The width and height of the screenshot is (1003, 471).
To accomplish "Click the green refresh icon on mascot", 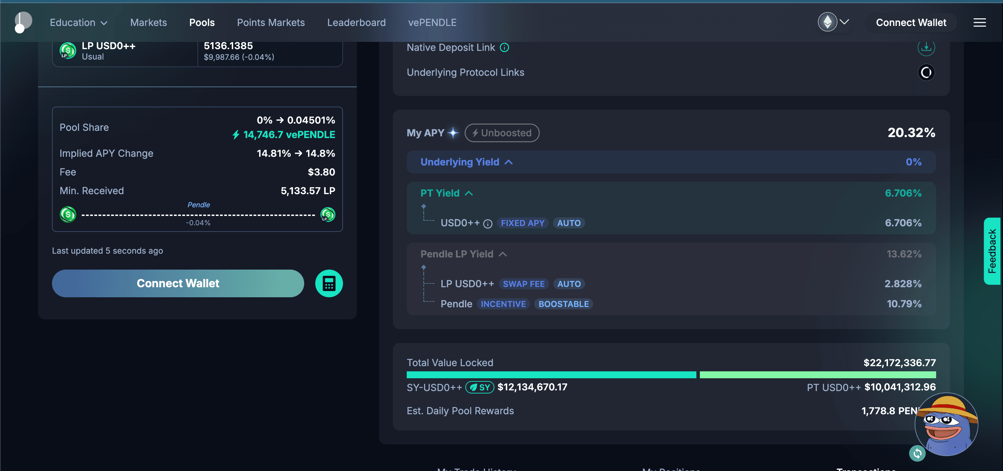I will point(917,453).
